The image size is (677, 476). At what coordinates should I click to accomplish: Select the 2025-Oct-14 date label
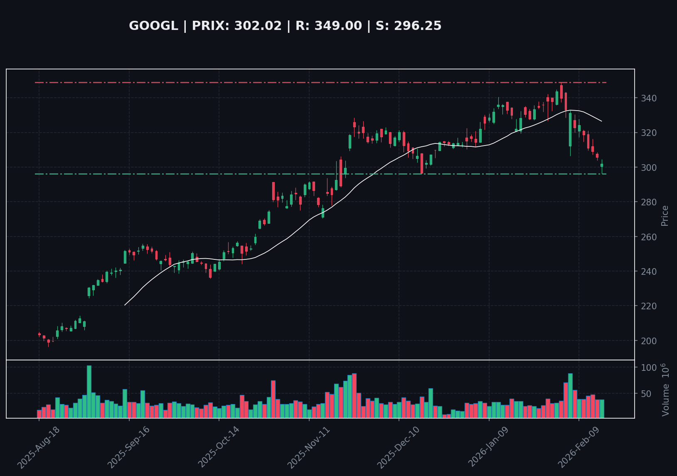[219, 447]
